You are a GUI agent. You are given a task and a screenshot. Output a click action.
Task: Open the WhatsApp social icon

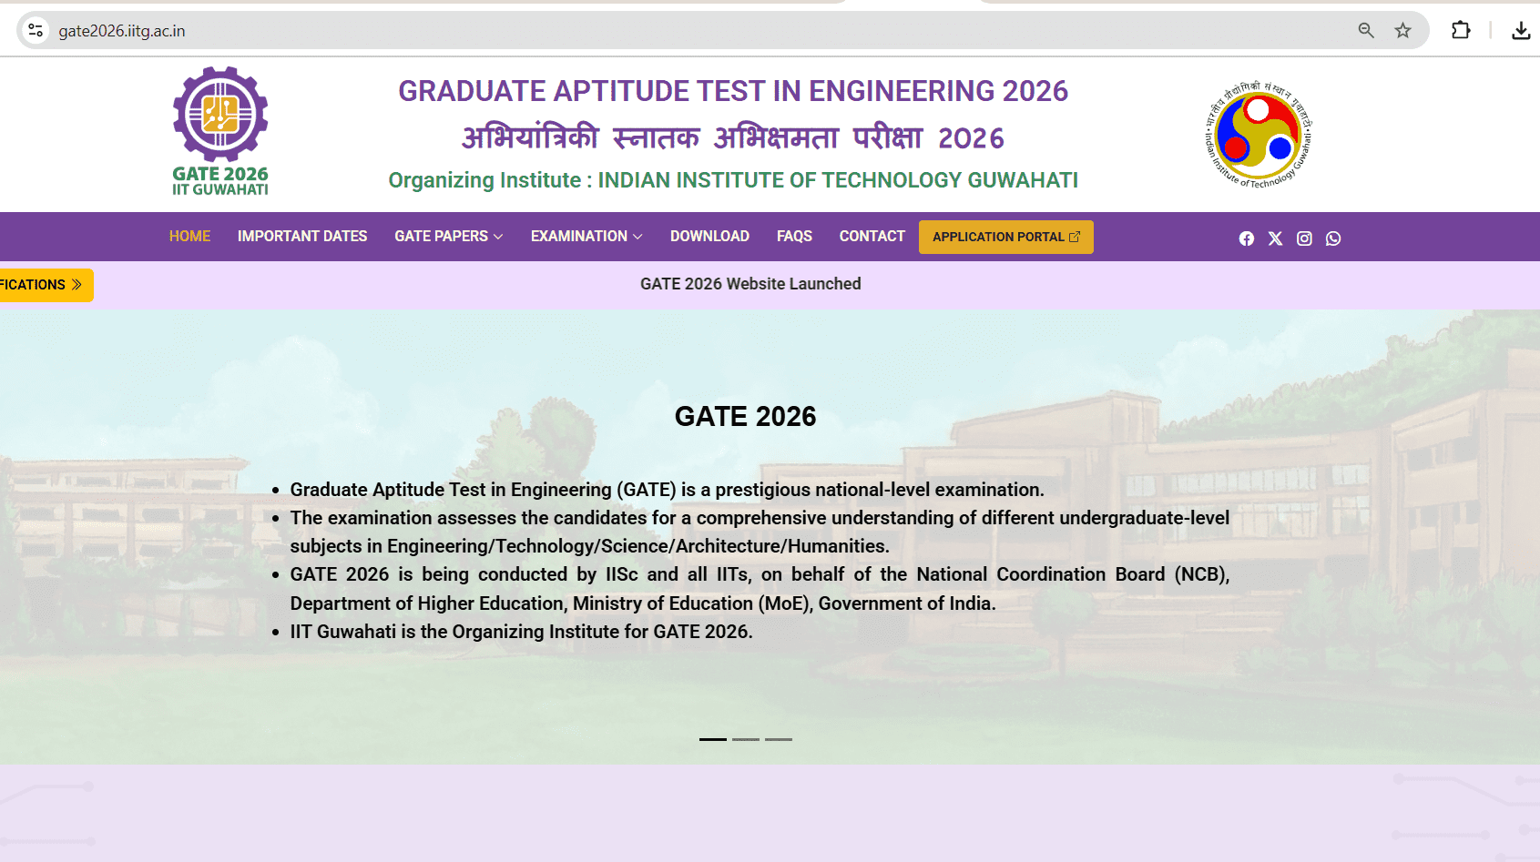point(1333,238)
